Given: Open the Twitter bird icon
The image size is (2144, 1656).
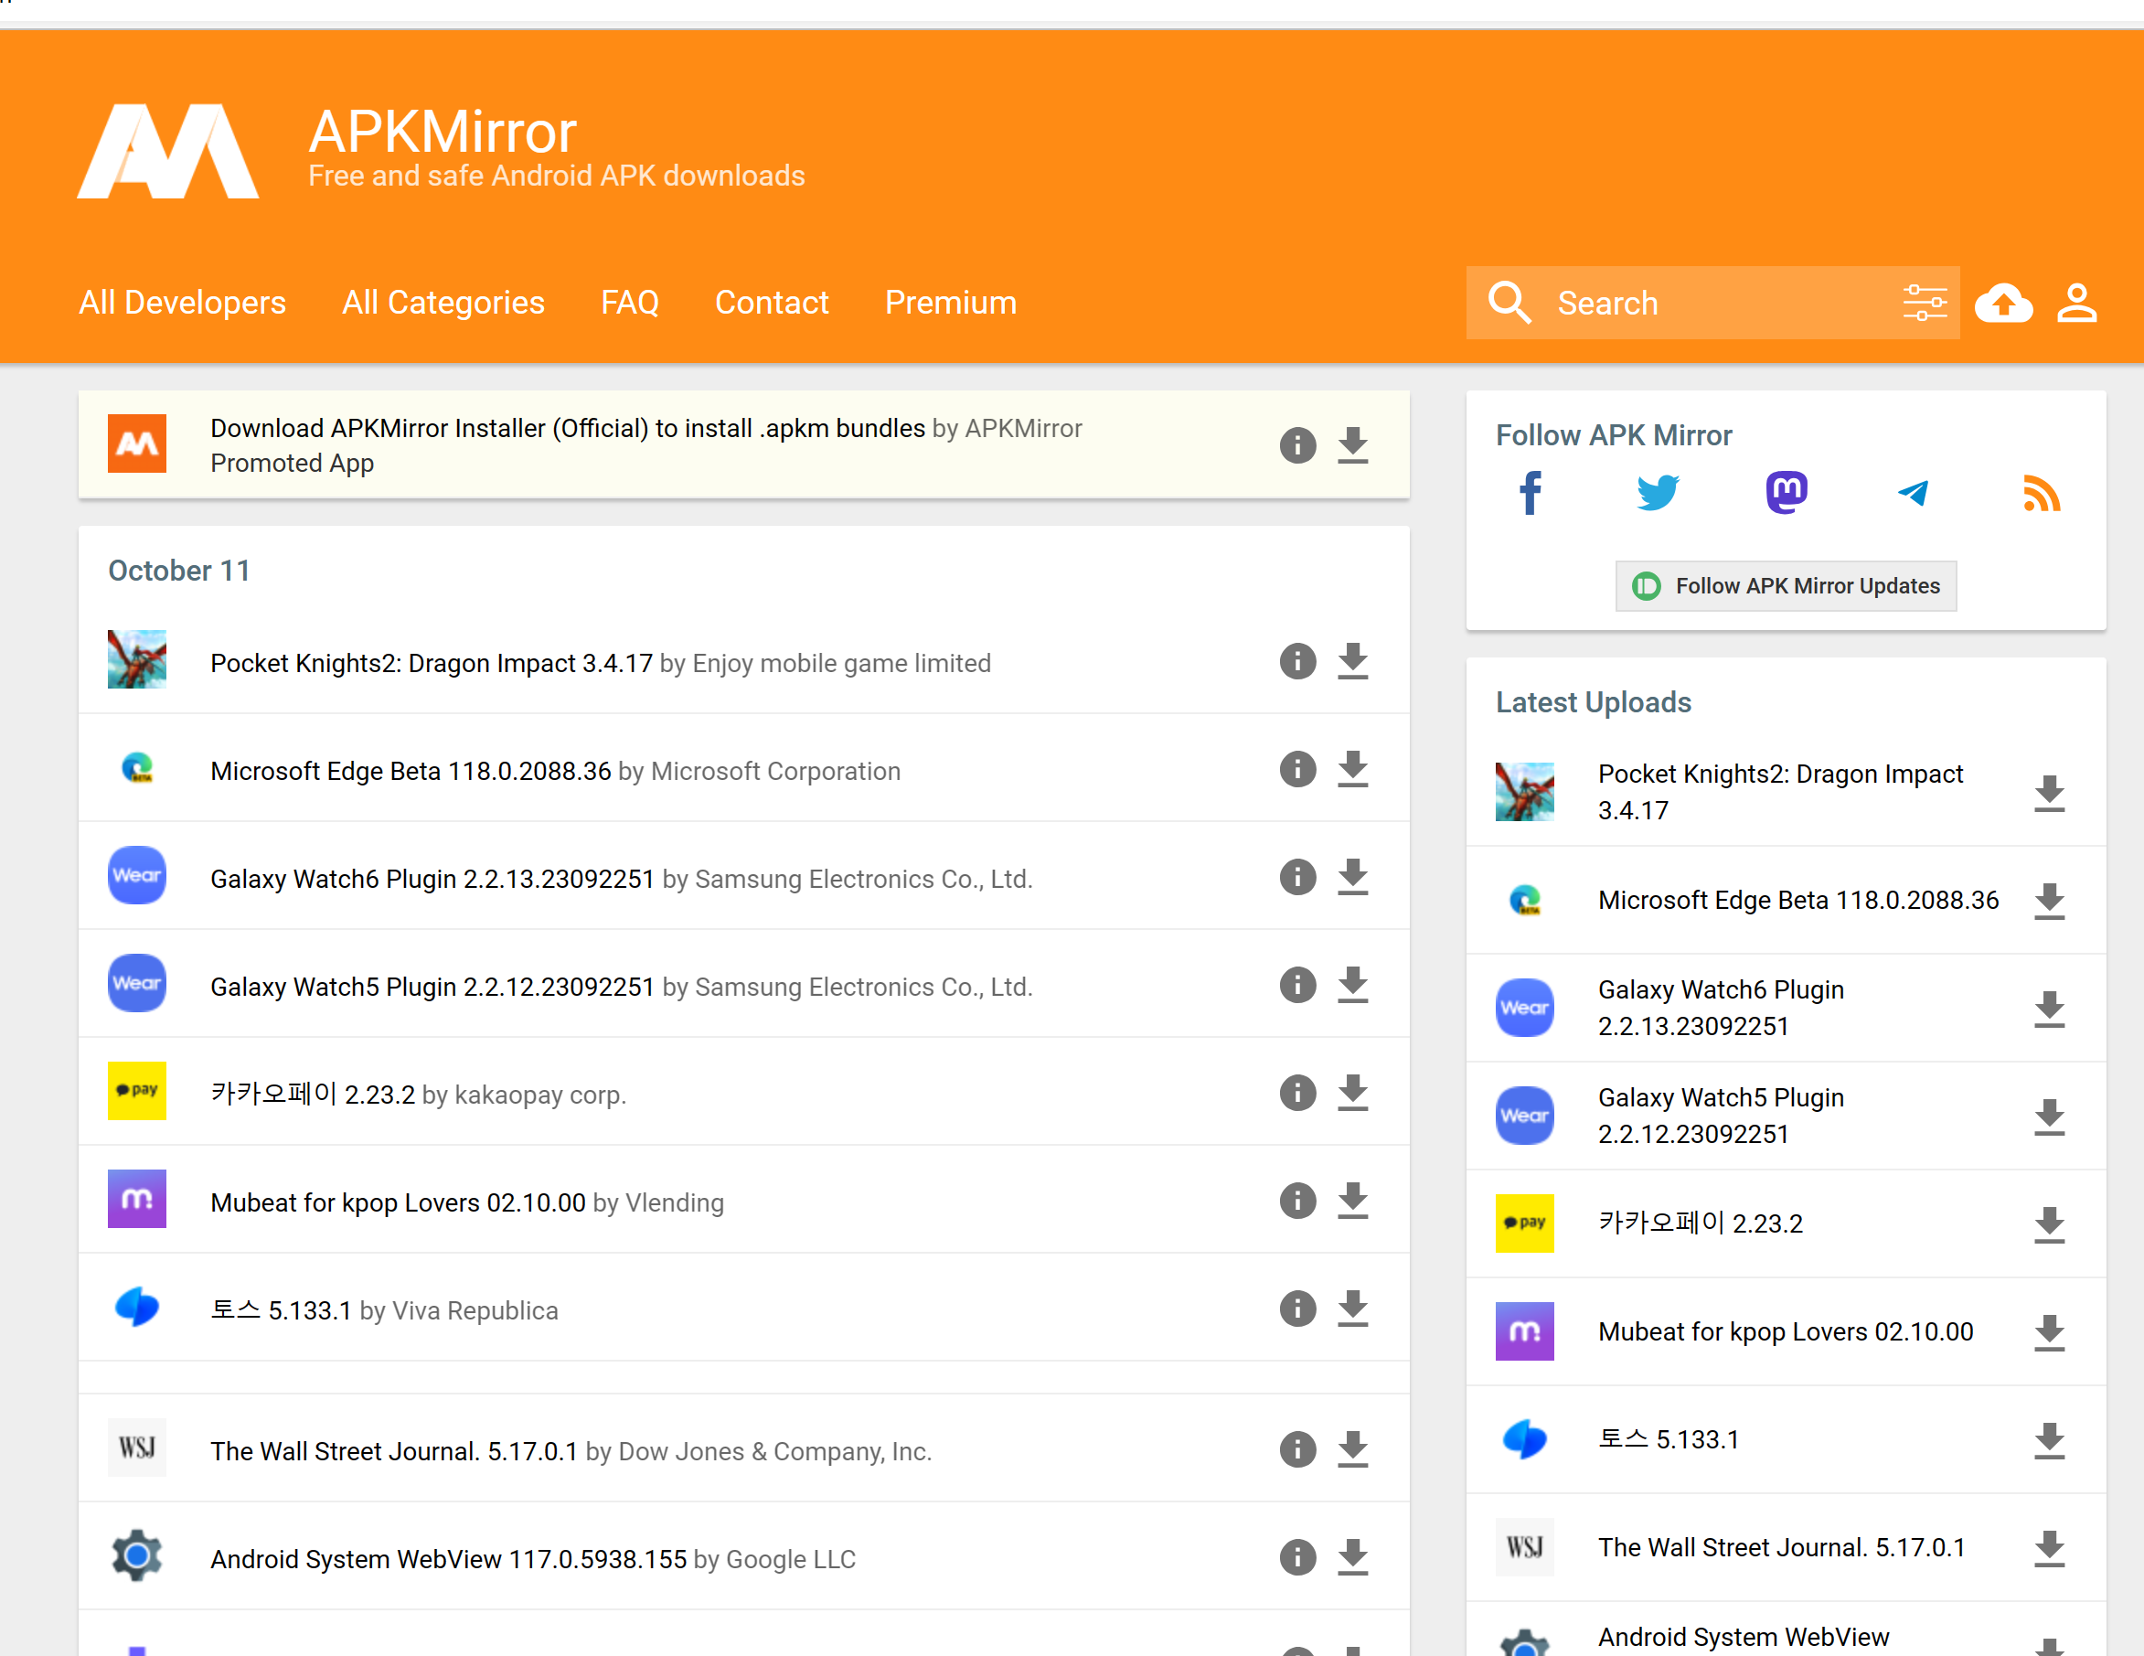Looking at the screenshot, I should point(1657,493).
